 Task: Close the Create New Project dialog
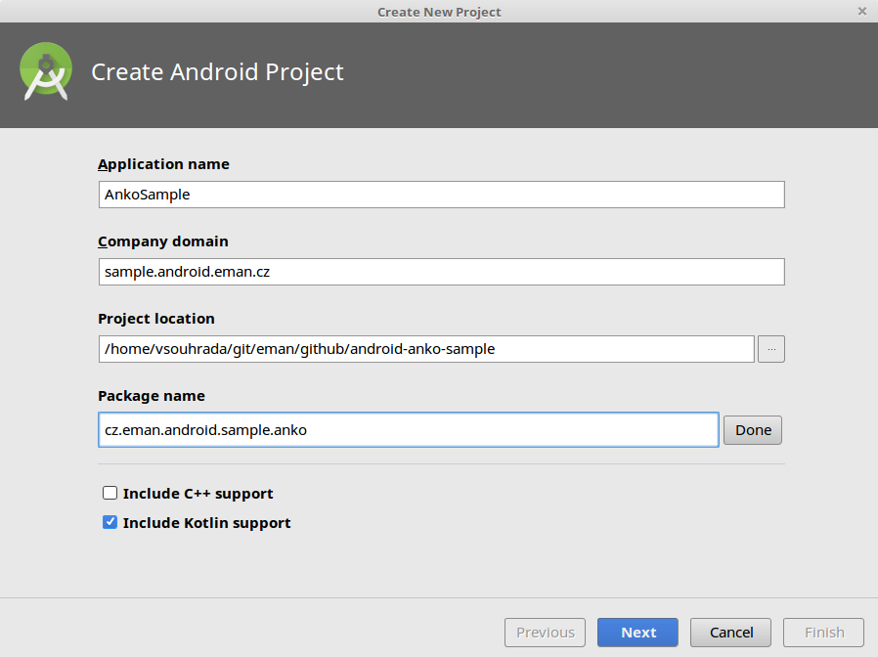point(861,11)
